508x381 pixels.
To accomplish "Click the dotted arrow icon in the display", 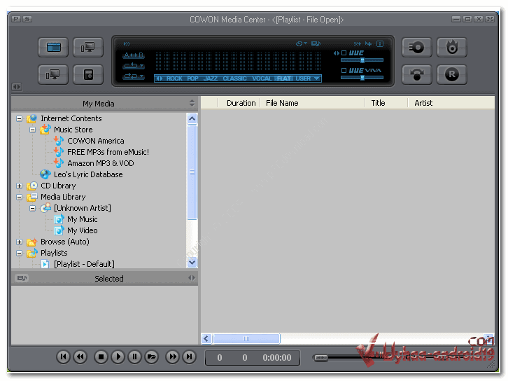I will 357,43.
